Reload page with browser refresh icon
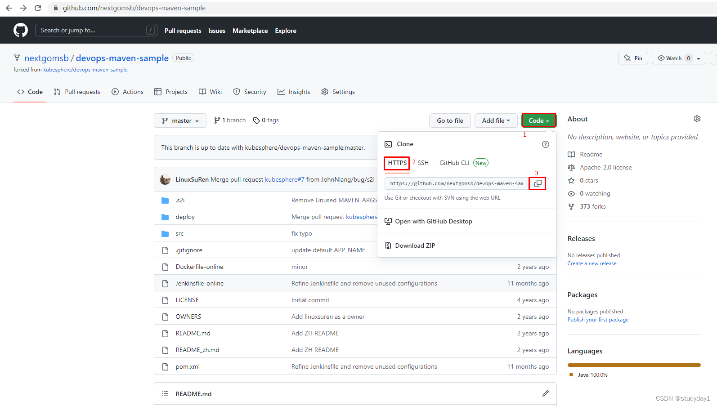Screen dimensions: 717x406 [x=38, y=8]
